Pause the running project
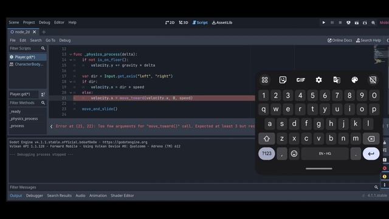The image size is (389, 219). point(332,23)
